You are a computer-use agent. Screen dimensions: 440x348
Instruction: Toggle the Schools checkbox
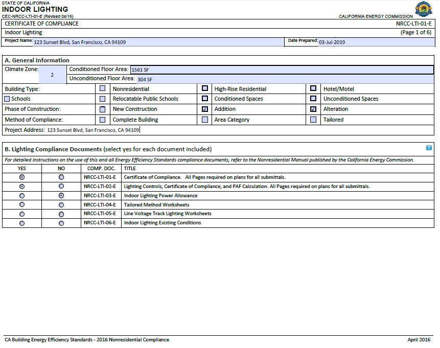7,99
